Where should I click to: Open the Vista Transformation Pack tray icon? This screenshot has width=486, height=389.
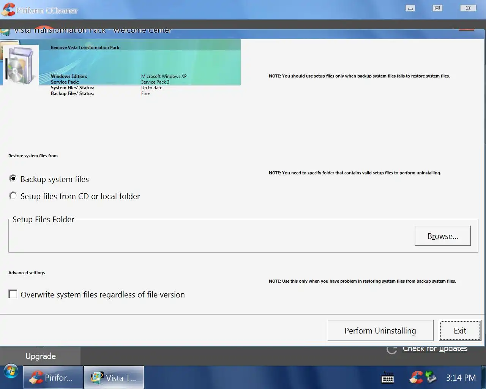click(431, 377)
